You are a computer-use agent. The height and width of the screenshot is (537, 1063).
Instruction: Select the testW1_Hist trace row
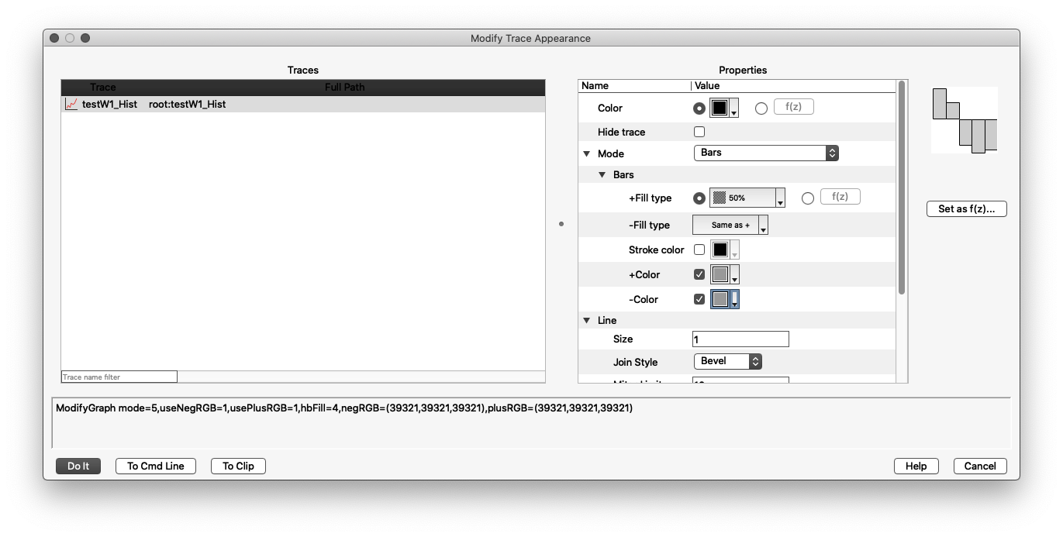tap(303, 104)
